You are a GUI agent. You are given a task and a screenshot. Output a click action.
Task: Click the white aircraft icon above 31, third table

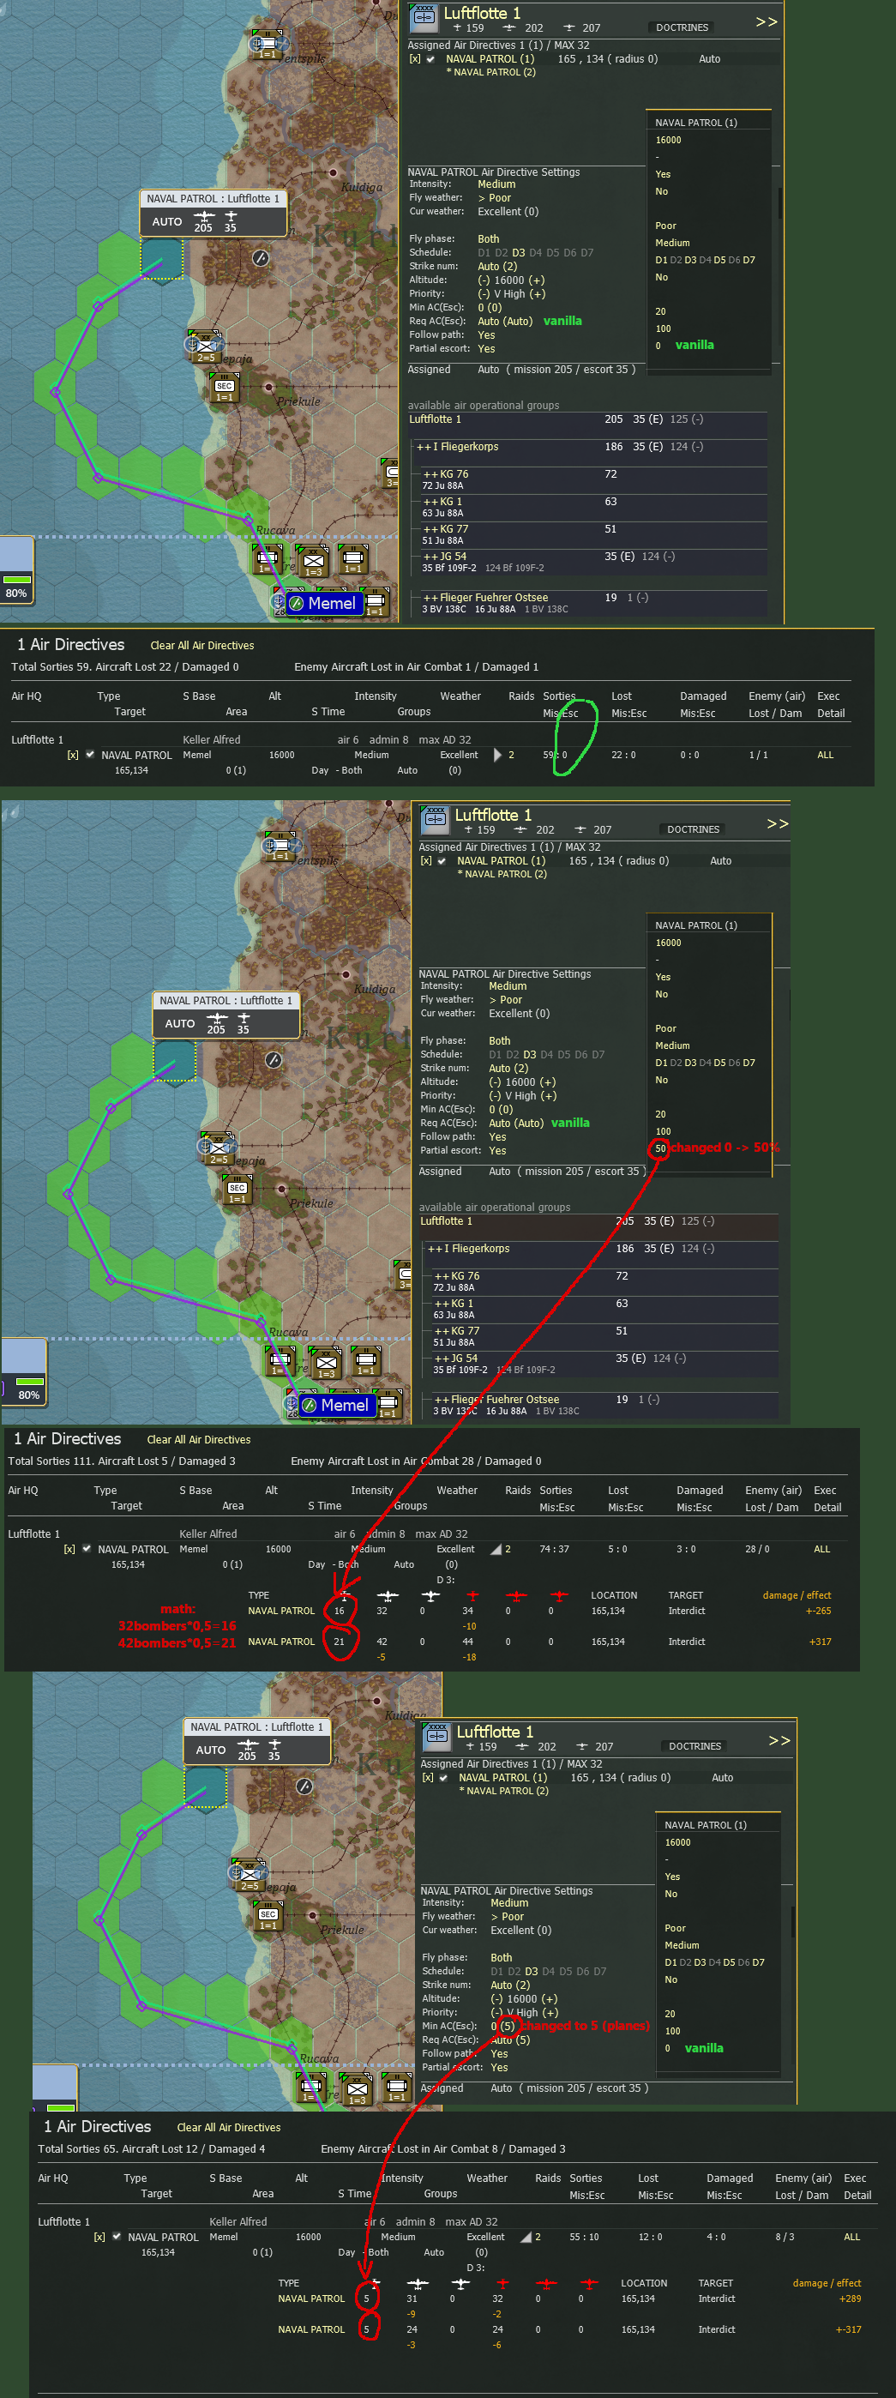click(x=418, y=2283)
